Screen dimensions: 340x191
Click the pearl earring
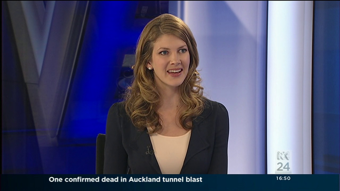(150, 68)
